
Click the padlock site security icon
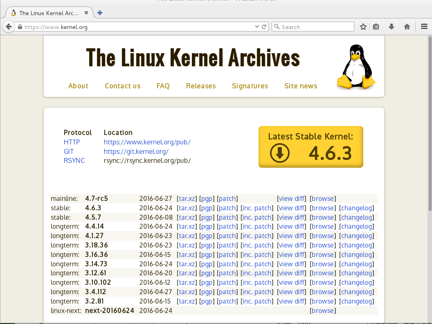(20, 27)
